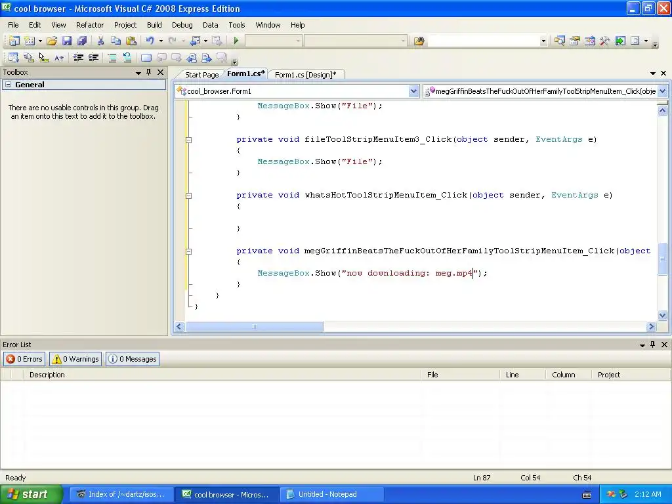Click the Find in Files icon
This screenshot has height=504, width=672.
(419, 41)
